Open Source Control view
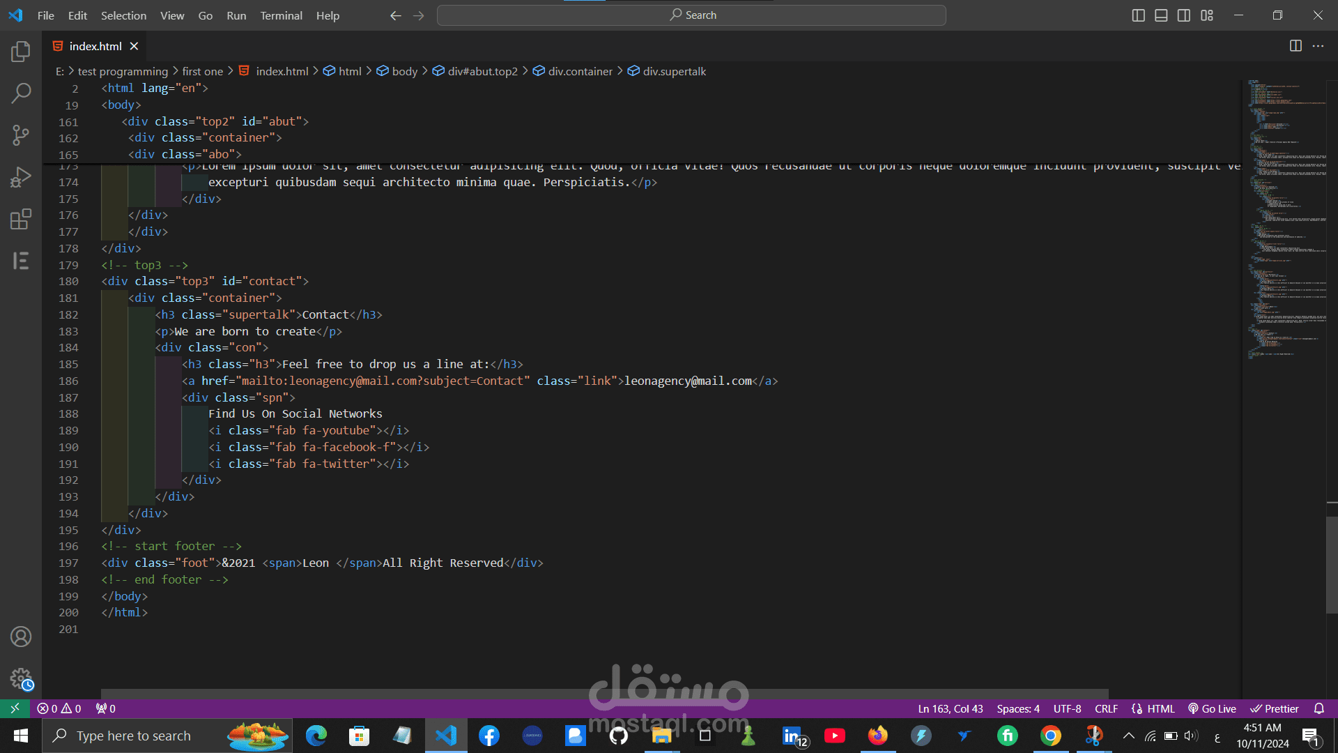 tap(21, 135)
